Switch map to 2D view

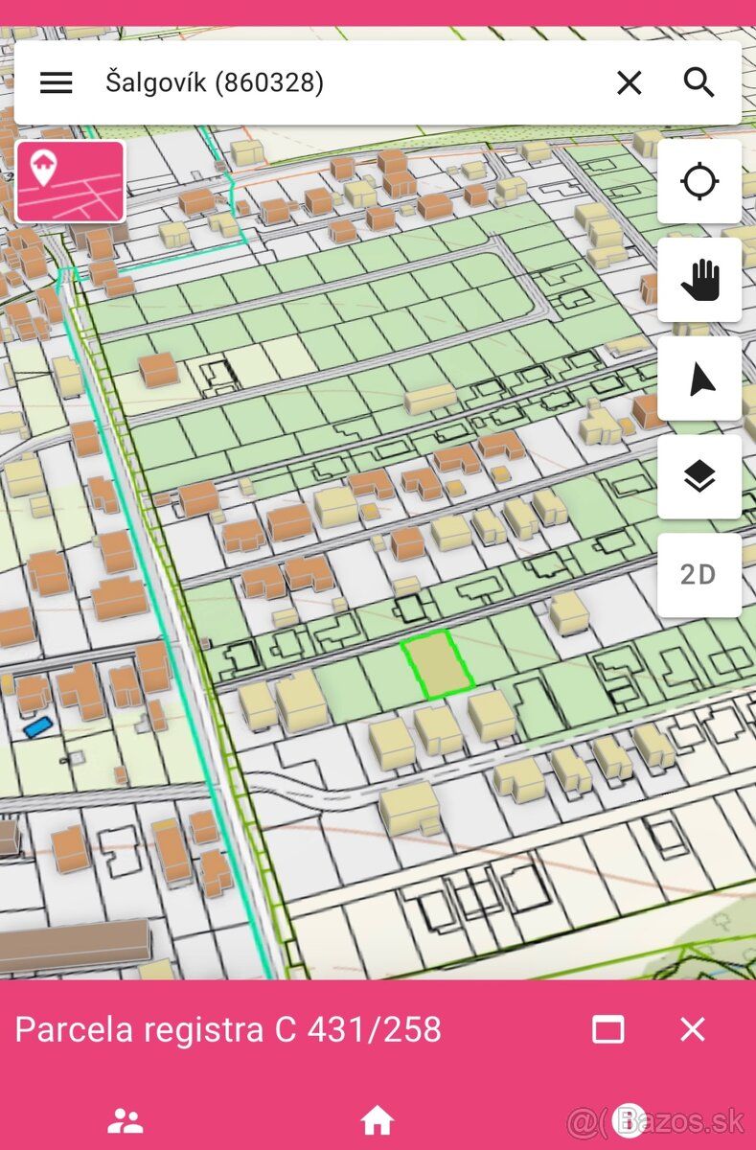(x=699, y=575)
